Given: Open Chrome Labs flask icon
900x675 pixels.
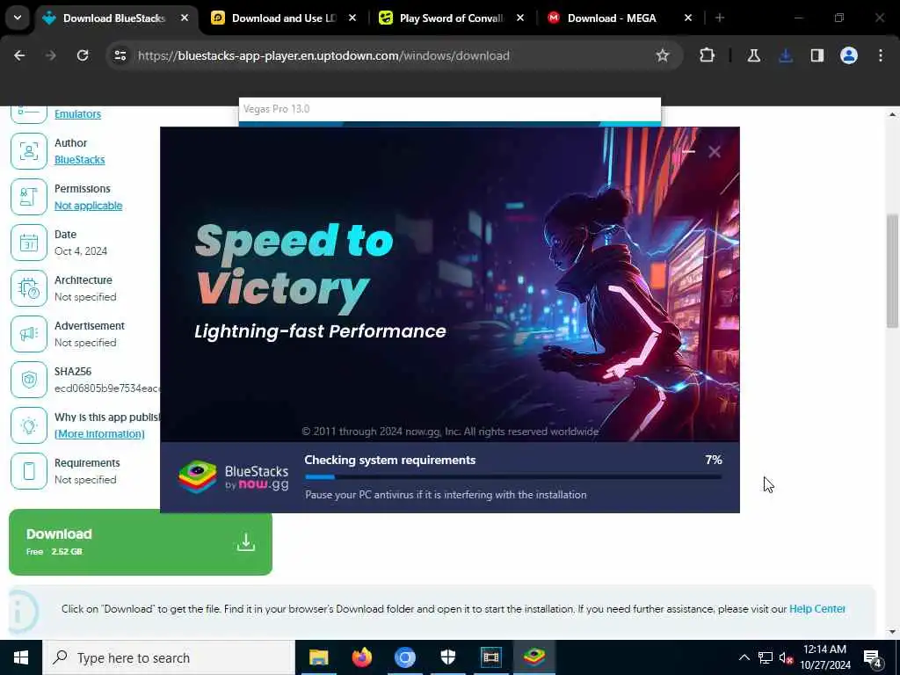Looking at the screenshot, I should [x=753, y=55].
